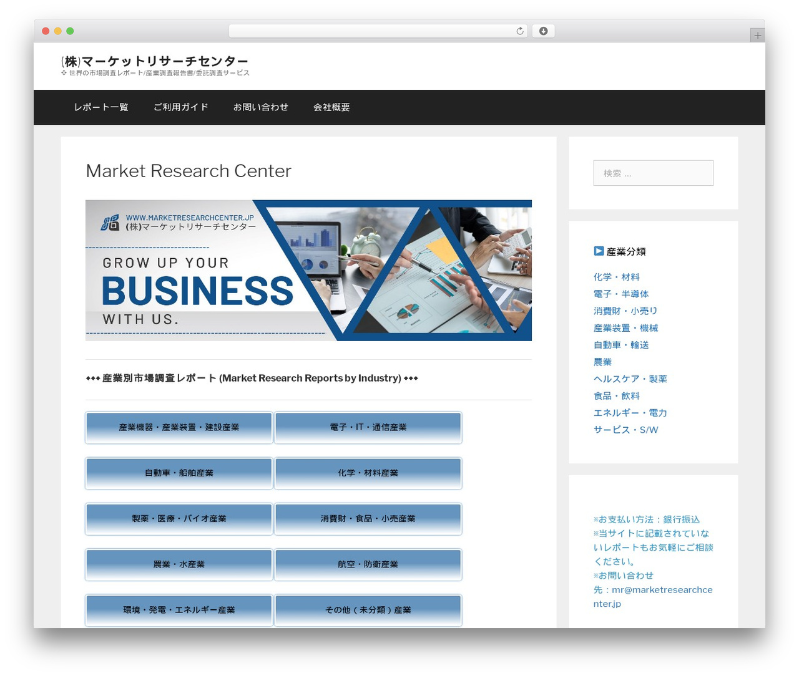The image size is (799, 676).
Task: Click the mr@marketresearchcenter.jp email text
Action: (x=653, y=596)
